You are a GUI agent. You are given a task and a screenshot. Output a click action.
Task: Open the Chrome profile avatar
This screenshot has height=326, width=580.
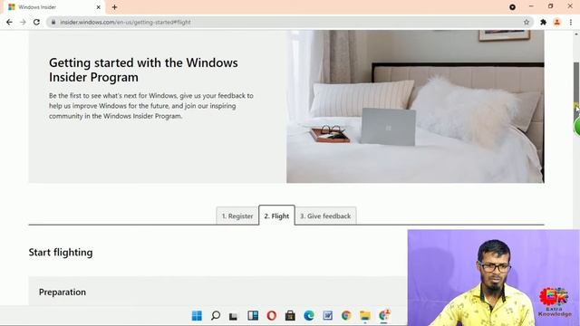click(x=556, y=22)
